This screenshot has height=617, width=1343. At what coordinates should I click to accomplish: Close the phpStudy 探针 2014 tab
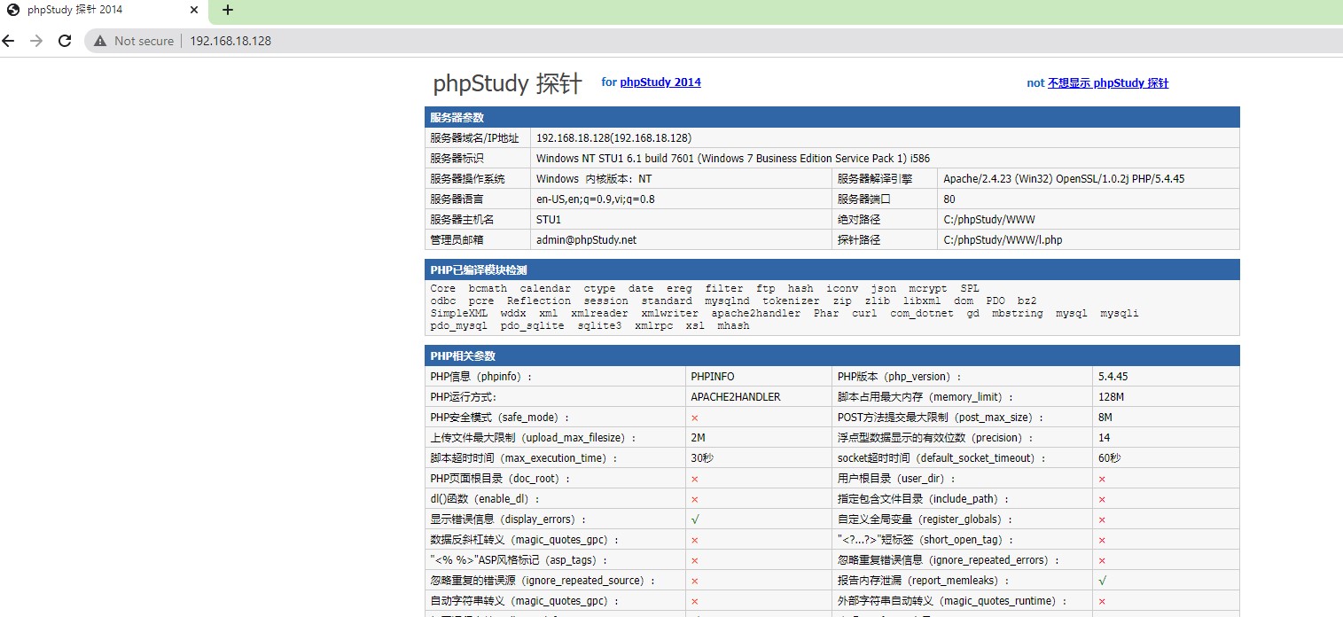click(193, 12)
